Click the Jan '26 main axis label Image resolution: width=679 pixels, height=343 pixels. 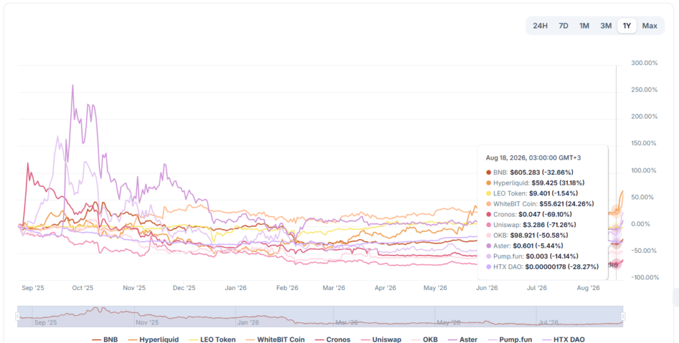coord(236,287)
